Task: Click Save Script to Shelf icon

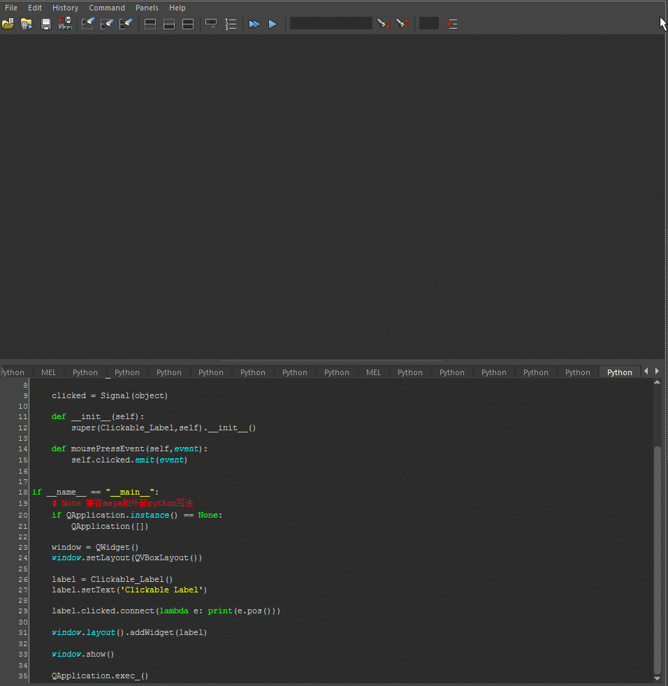Action: point(65,24)
